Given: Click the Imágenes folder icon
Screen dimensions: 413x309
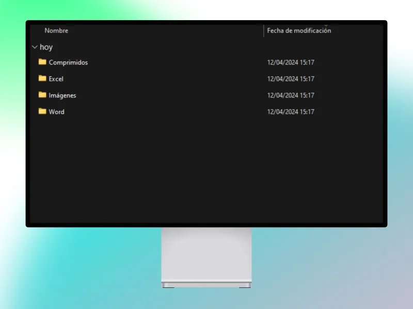Looking at the screenshot, I should [42, 95].
